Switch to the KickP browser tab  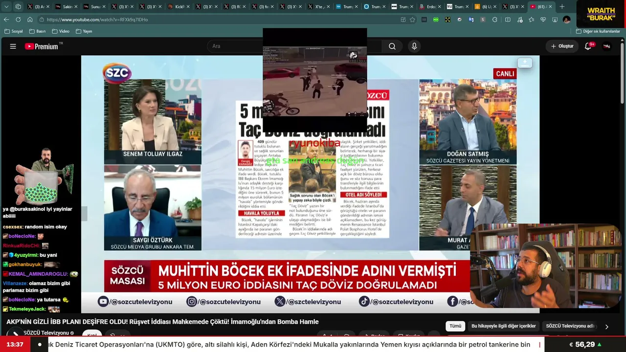tap(178, 7)
